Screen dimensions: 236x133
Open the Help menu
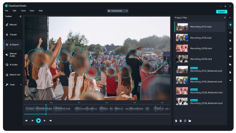point(41,11)
